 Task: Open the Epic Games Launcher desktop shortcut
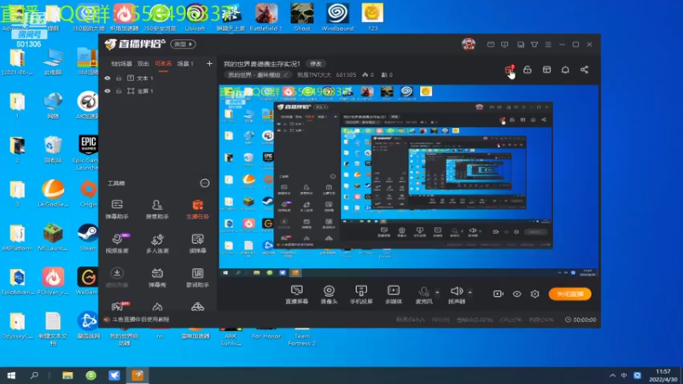coord(88,153)
